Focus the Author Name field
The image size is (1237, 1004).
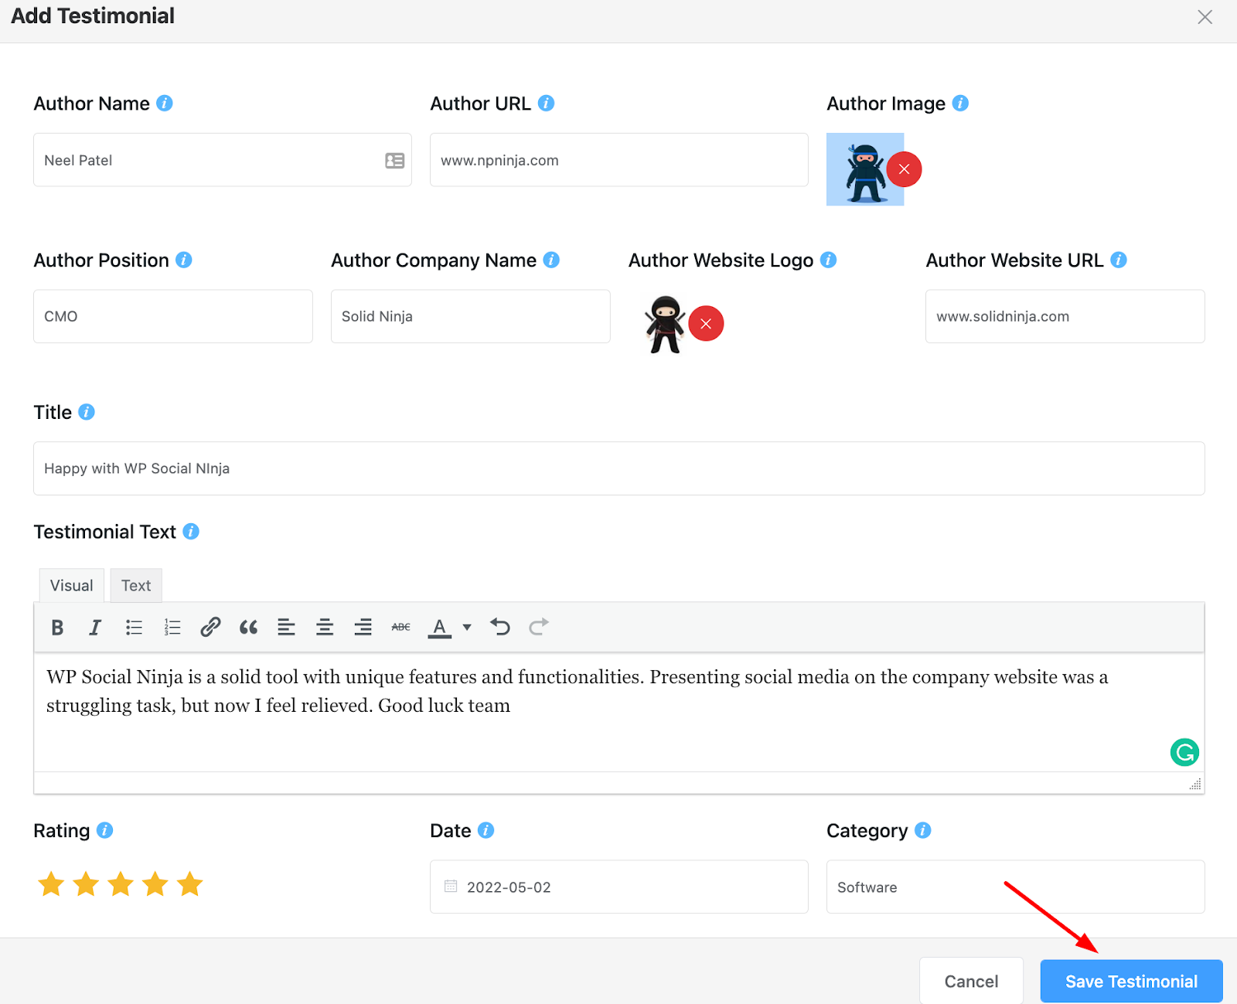pos(223,160)
